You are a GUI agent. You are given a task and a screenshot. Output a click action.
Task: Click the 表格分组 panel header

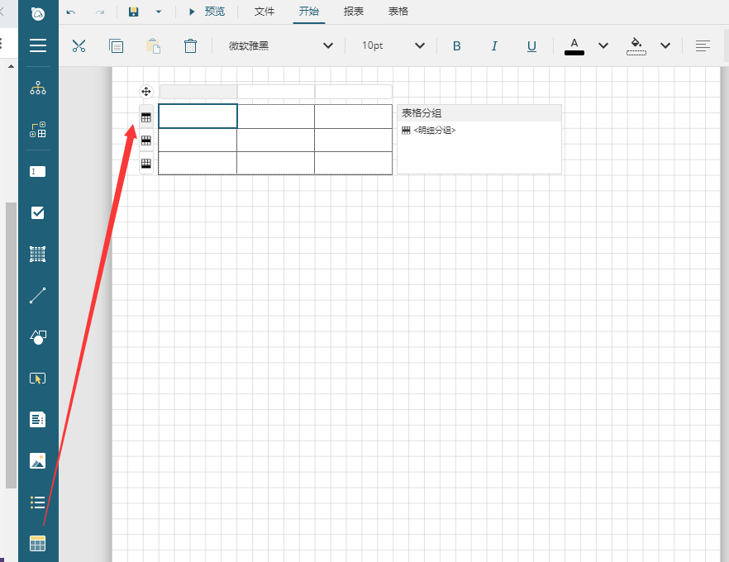479,113
